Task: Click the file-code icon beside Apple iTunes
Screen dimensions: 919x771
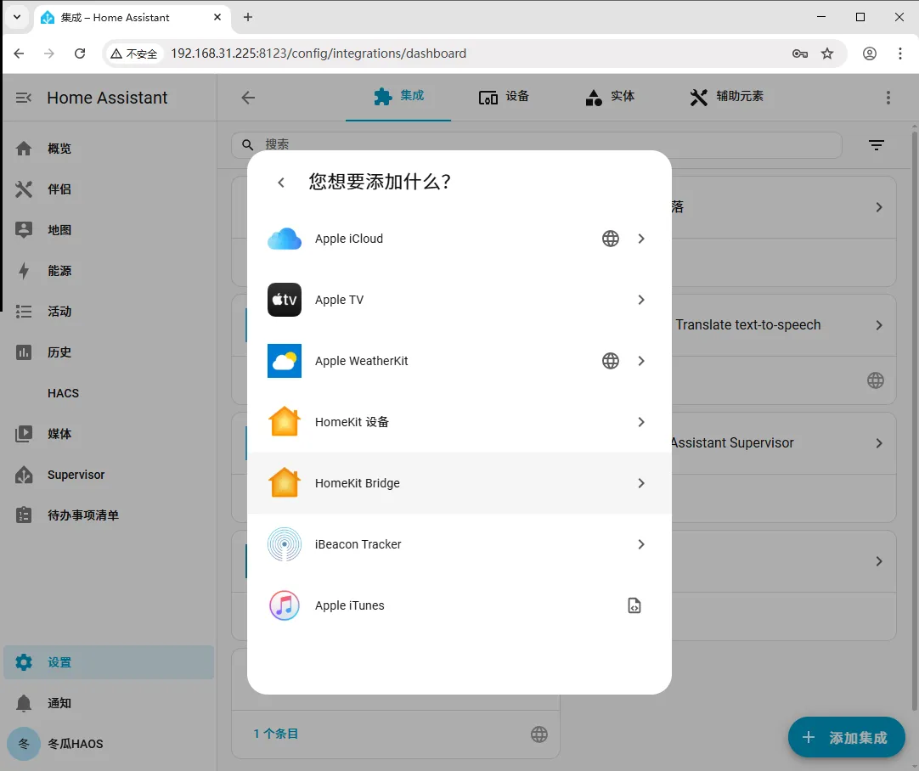Action: (x=634, y=605)
